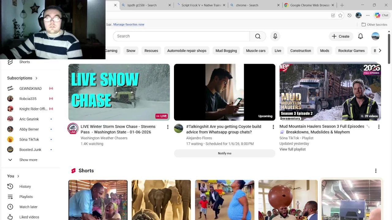The height and width of the screenshot is (220, 392).
Task: Expand the Subscriptions section chevron
Action: pyautogui.click(x=36, y=78)
